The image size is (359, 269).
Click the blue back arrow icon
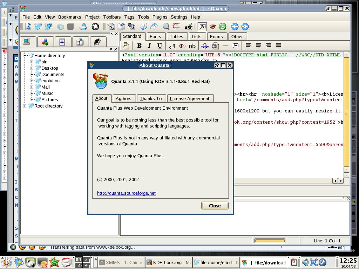235,27
